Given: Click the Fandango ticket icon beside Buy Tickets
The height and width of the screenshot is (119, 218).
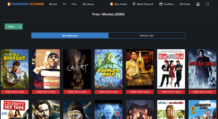Looking at the screenshot, I should coord(111,4).
